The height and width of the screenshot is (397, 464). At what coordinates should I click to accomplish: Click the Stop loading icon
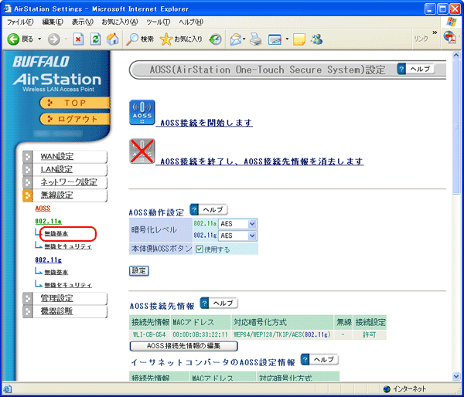(x=78, y=39)
